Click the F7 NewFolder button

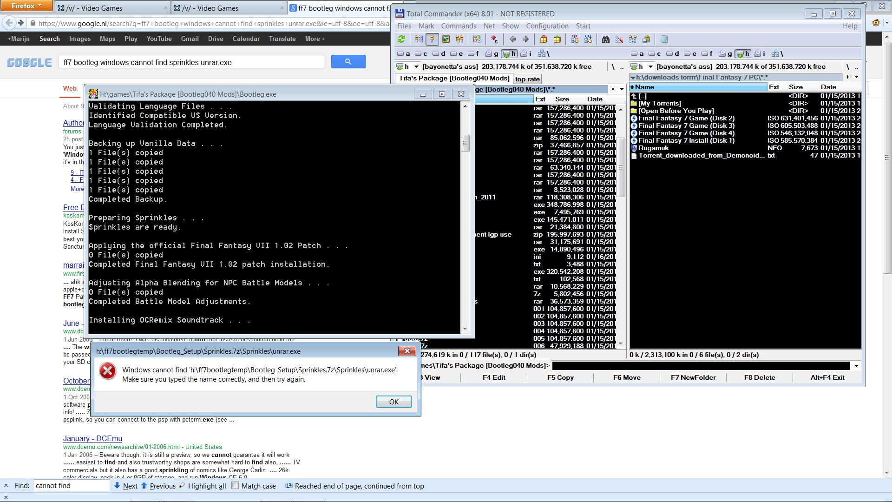click(x=693, y=377)
